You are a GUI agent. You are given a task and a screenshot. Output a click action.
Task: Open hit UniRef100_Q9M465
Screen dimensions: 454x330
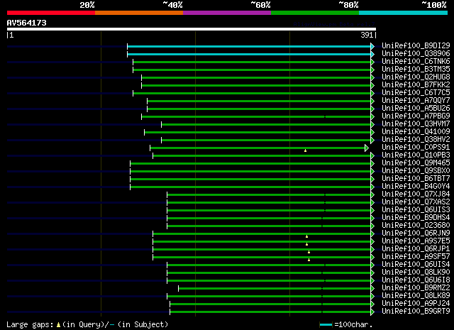pyautogui.click(x=416, y=163)
